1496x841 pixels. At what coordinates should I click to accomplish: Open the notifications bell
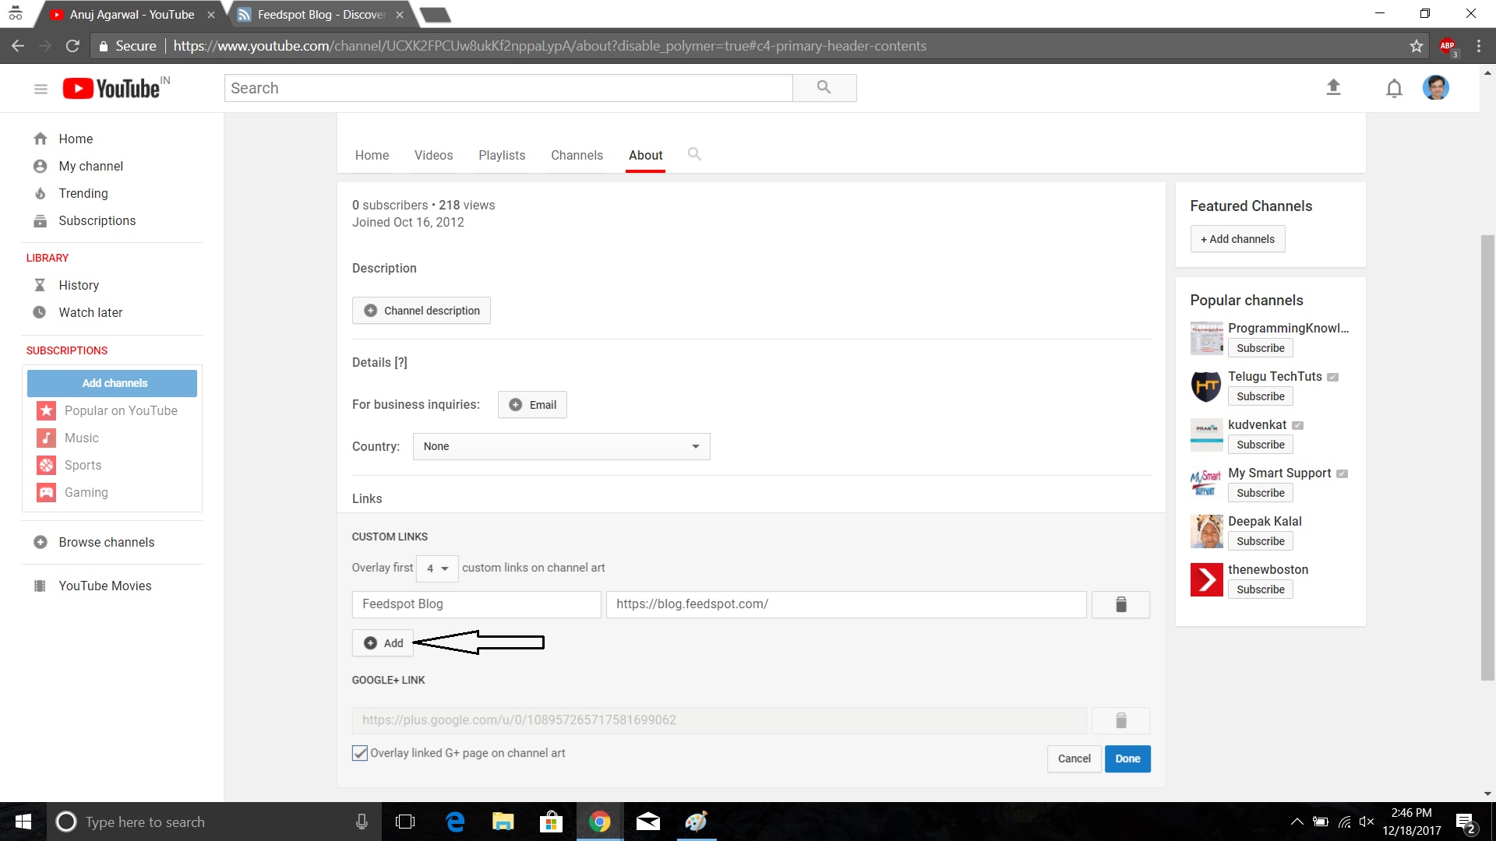point(1394,88)
